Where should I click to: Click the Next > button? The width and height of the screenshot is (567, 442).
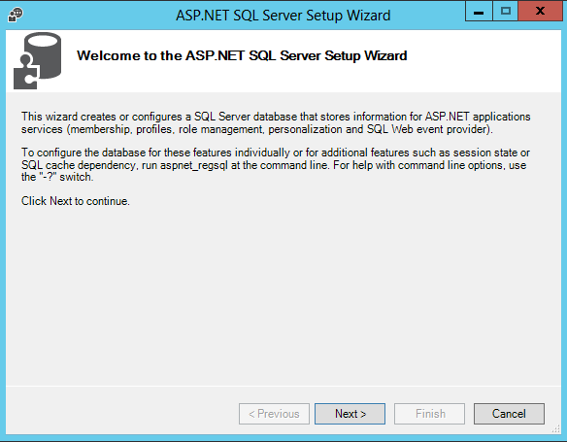(x=350, y=414)
